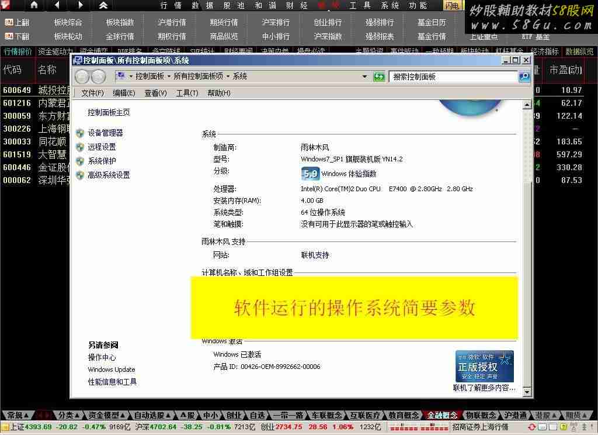The height and width of the screenshot is (435, 598).
Task: Click the 上翻 page-up toolbar item
Action: tap(17, 23)
